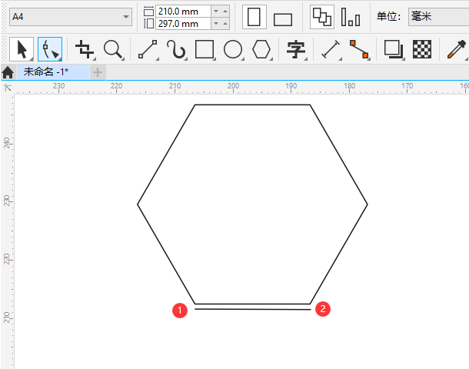Screen dimensions: 469x369
Task: Switch page to landscape orientation
Action: click(x=283, y=18)
